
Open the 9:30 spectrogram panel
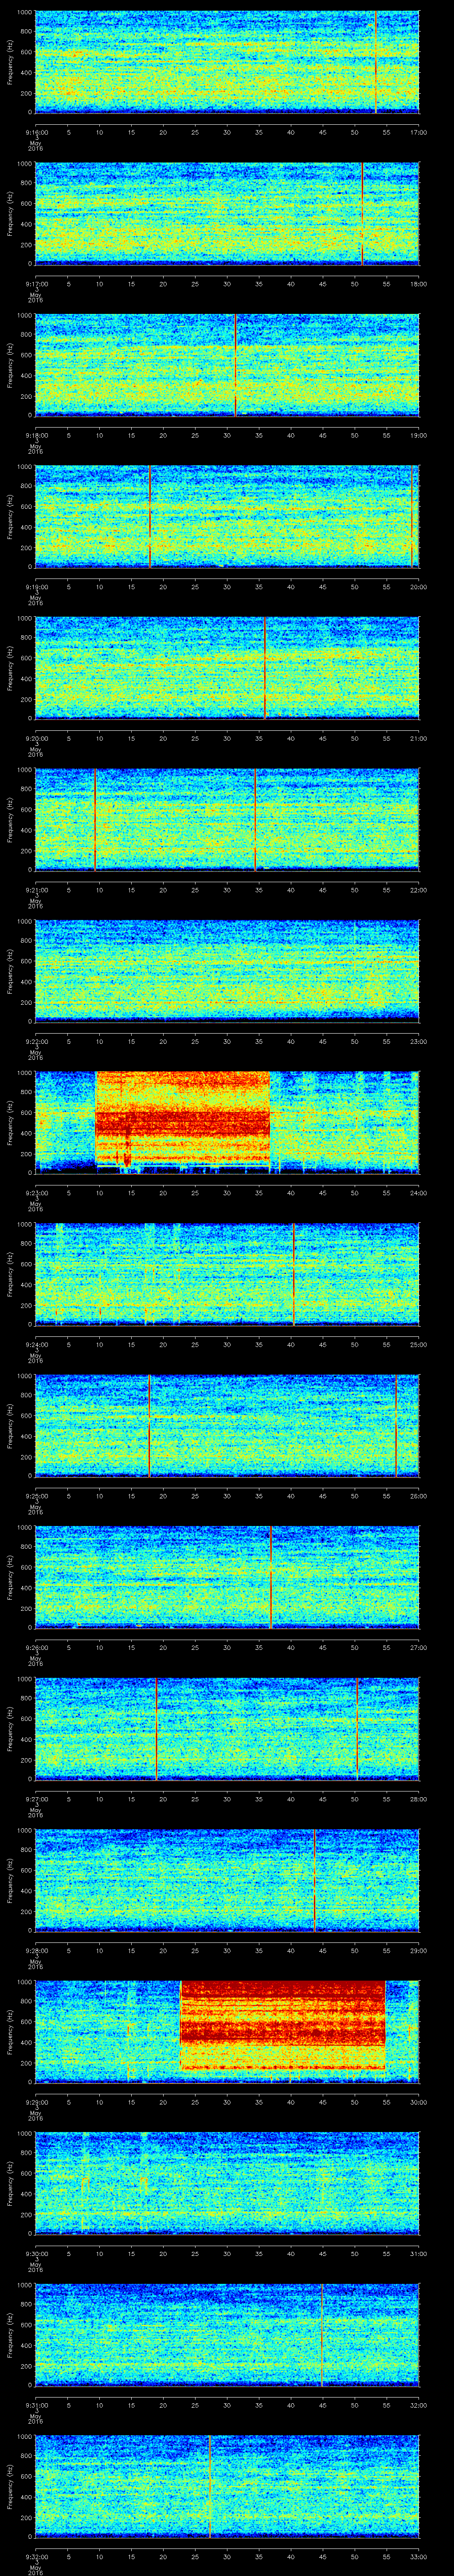[227, 2183]
